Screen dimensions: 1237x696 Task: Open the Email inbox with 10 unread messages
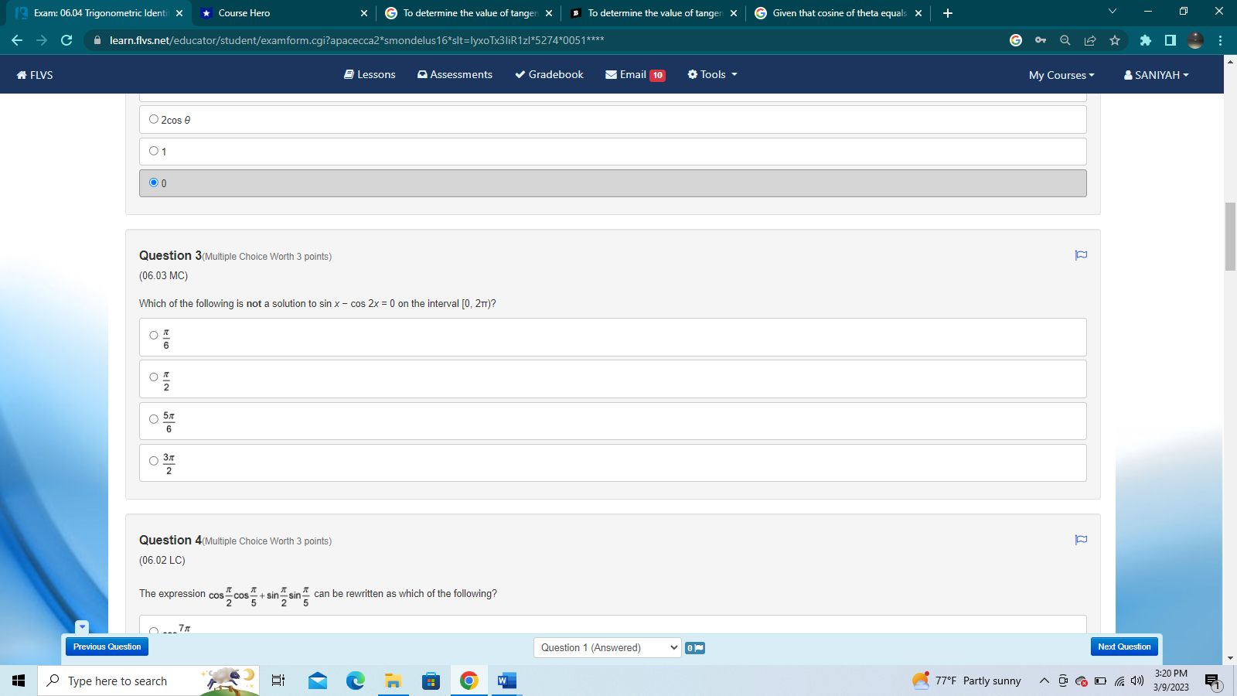click(632, 74)
